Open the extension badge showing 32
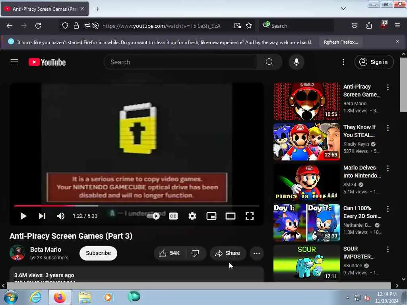Image resolution: width=407 pixels, height=305 pixels. click(x=384, y=25)
